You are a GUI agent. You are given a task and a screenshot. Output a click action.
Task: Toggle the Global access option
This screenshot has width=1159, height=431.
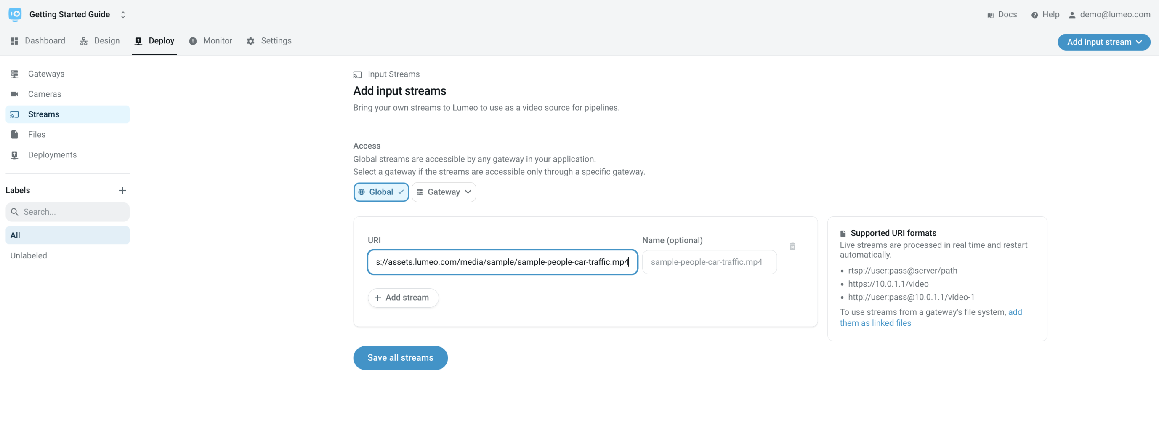pyautogui.click(x=380, y=192)
